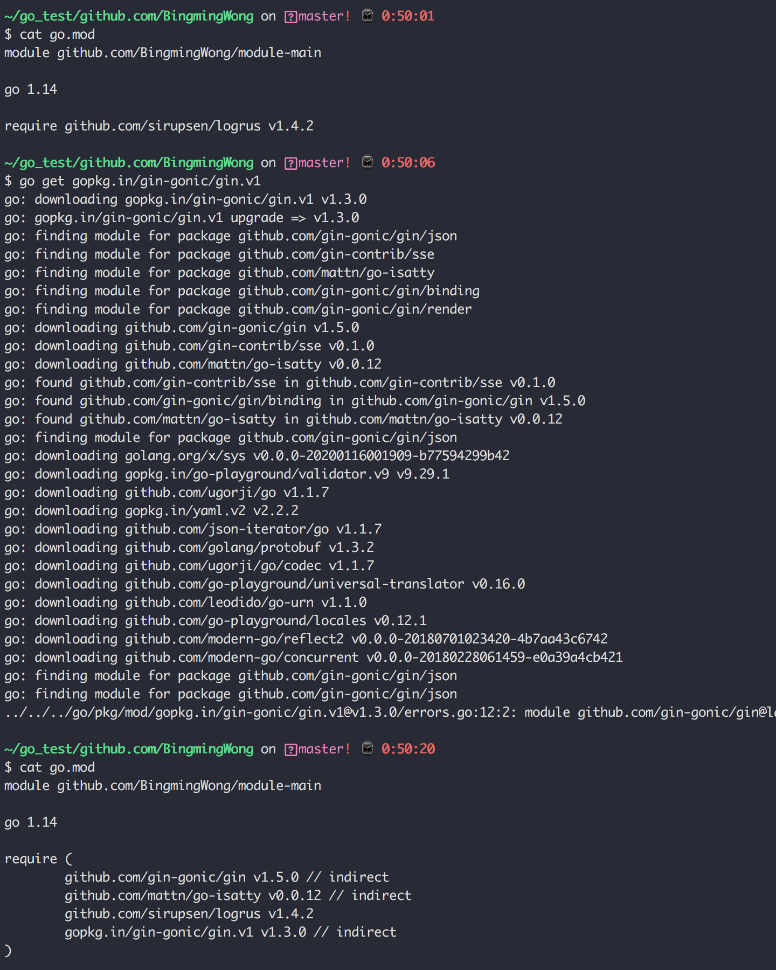Click the branch glyph before master at 0:50:20 prompt
Viewport: 776px width, 970px height.
pos(290,750)
